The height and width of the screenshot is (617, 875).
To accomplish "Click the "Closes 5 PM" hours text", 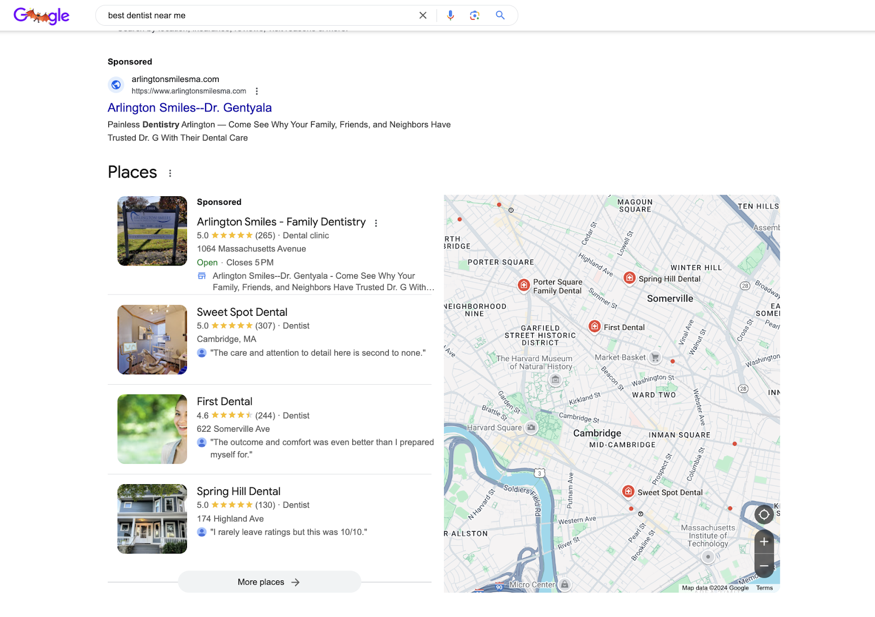I will [250, 262].
